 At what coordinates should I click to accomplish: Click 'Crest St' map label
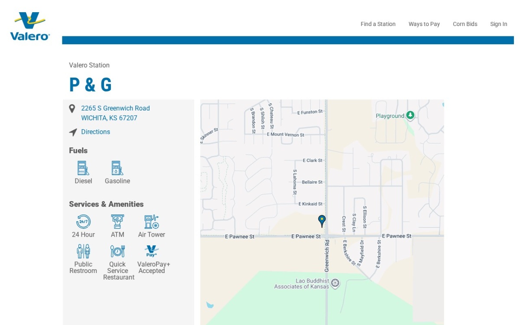point(344,224)
